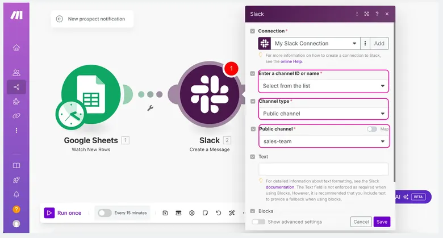The width and height of the screenshot is (443, 238).
Task: Open the Resource book icon in sidebar
Action: coord(16,166)
